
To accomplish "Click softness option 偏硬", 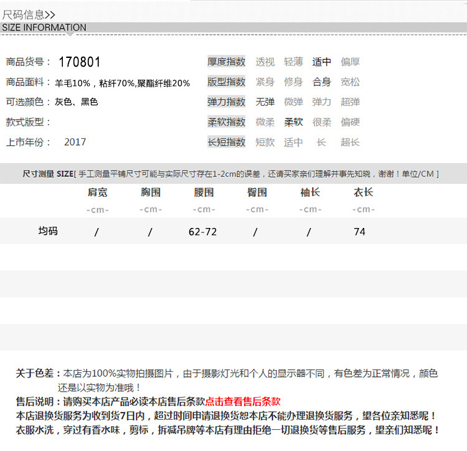I will point(350,122).
